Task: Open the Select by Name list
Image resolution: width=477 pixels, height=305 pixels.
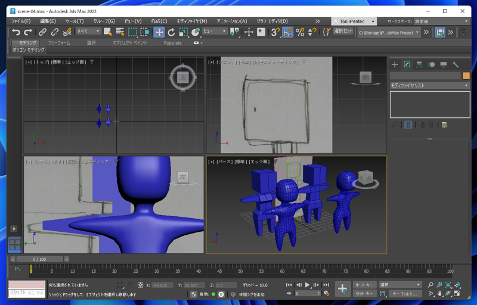Action: [x=120, y=32]
